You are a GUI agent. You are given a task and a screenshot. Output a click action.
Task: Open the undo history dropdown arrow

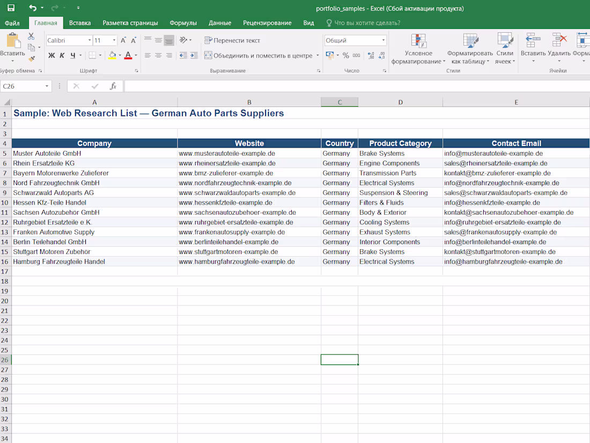pyautogui.click(x=42, y=8)
